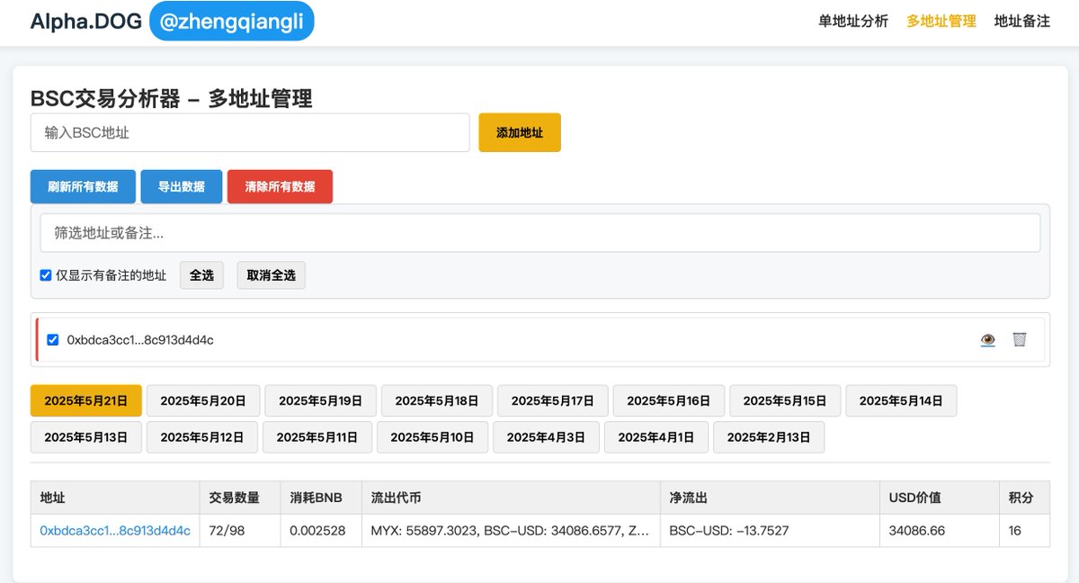Select the 2025年4月3日 date tab
1079x583 pixels.
[546, 437]
